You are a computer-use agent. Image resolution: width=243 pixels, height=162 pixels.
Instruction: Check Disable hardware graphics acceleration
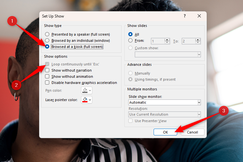47,83
